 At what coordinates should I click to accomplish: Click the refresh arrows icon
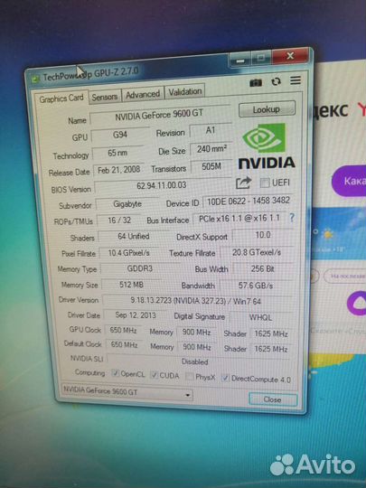click(276, 81)
